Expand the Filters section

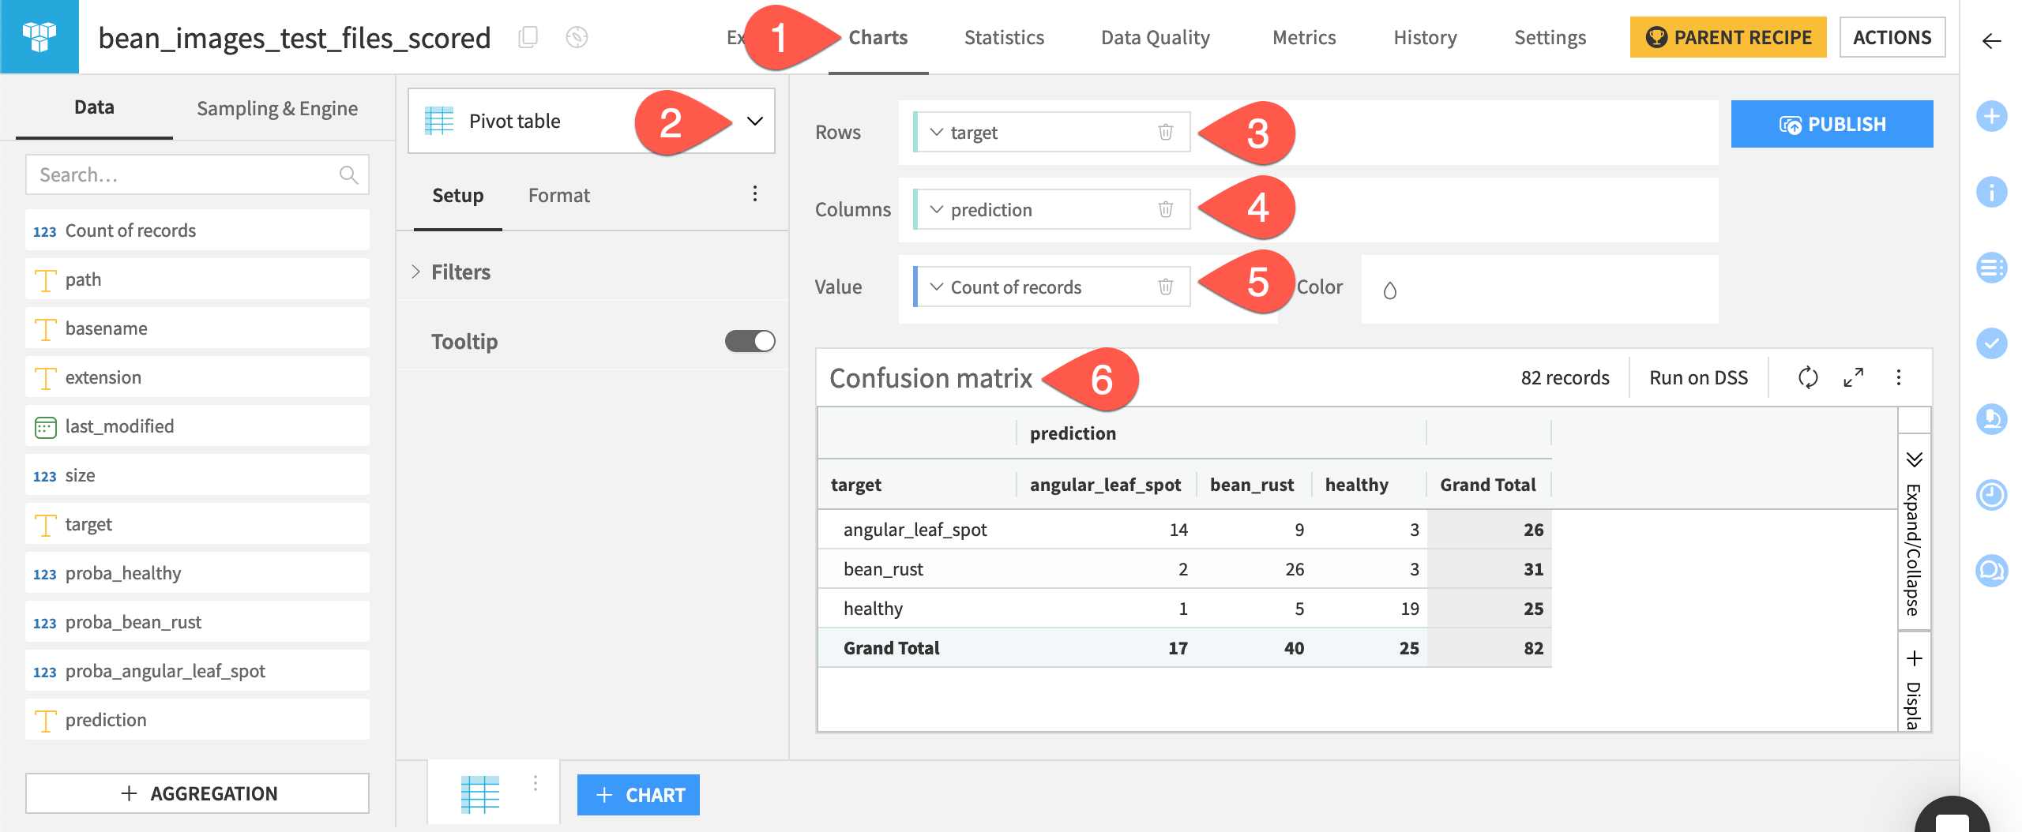tap(452, 272)
